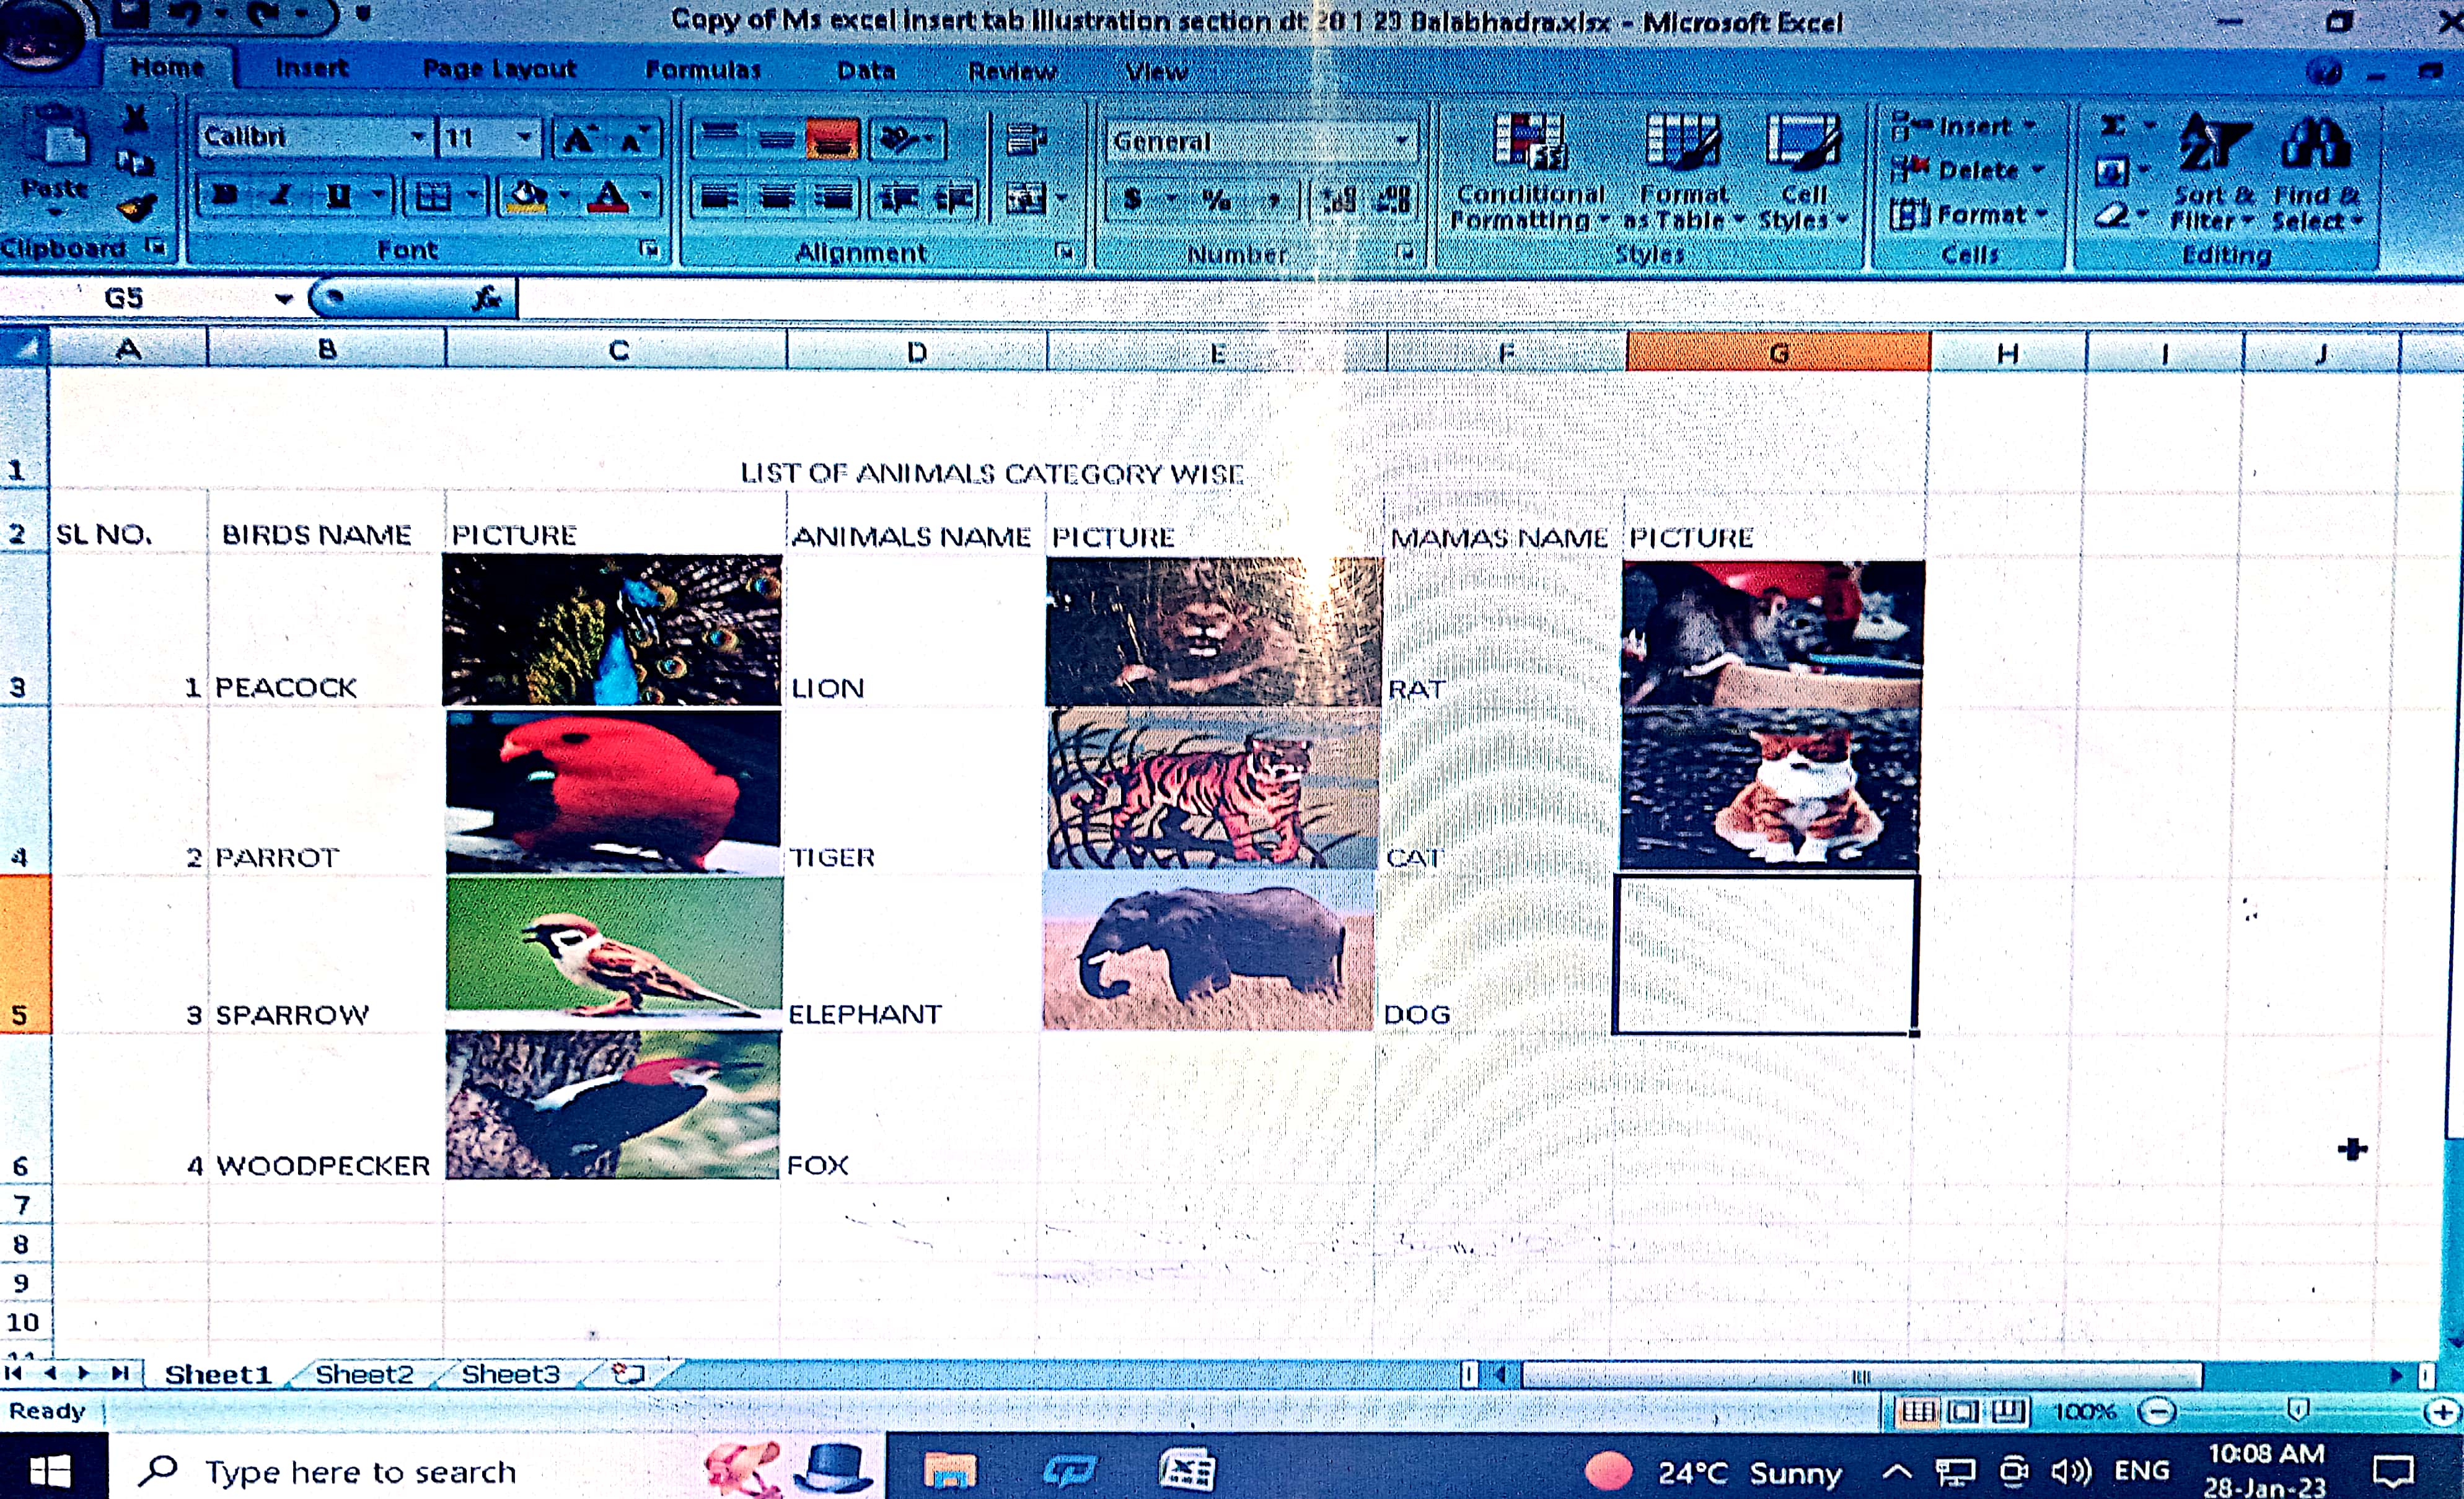The width and height of the screenshot is (2464, 1499).
Task: Open the Sheet2 worksheet tab
Action: click(364, 1374)
